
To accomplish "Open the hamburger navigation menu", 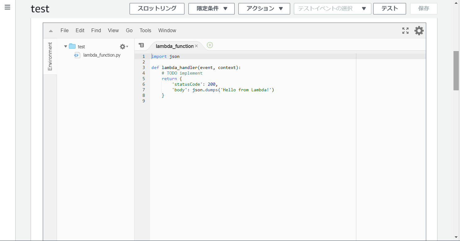I will click(7, 7).
